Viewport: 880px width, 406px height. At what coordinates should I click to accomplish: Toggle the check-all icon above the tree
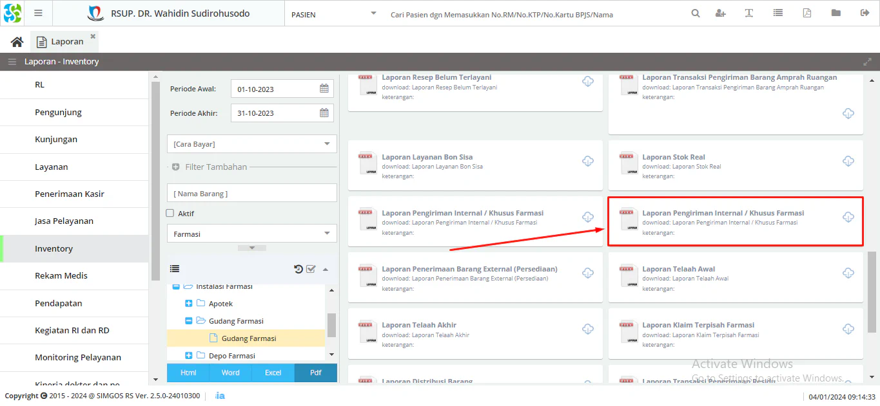coord(311,269)
